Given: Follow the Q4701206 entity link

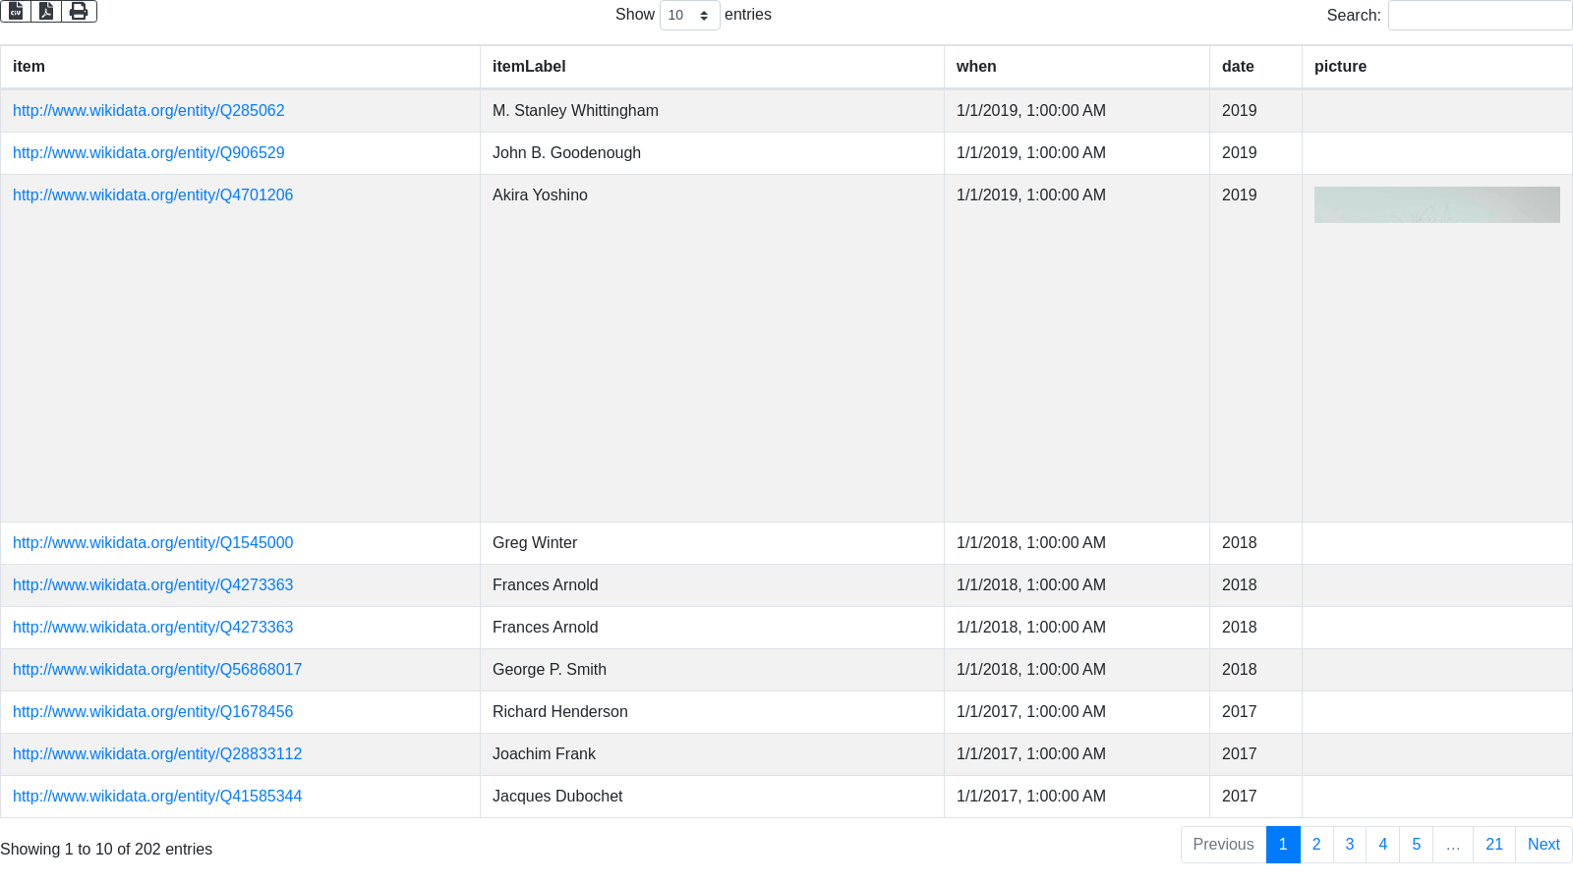Looking at the screenshot, I should tap(152, 195).
